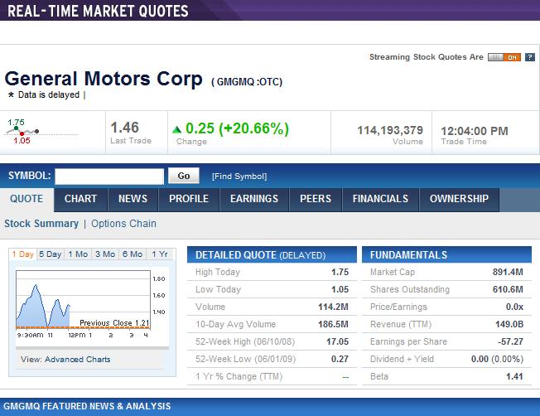Switch to the EARNINGS tab
The width and height of the screenshot is (540, 416).
tap(254, 199)
